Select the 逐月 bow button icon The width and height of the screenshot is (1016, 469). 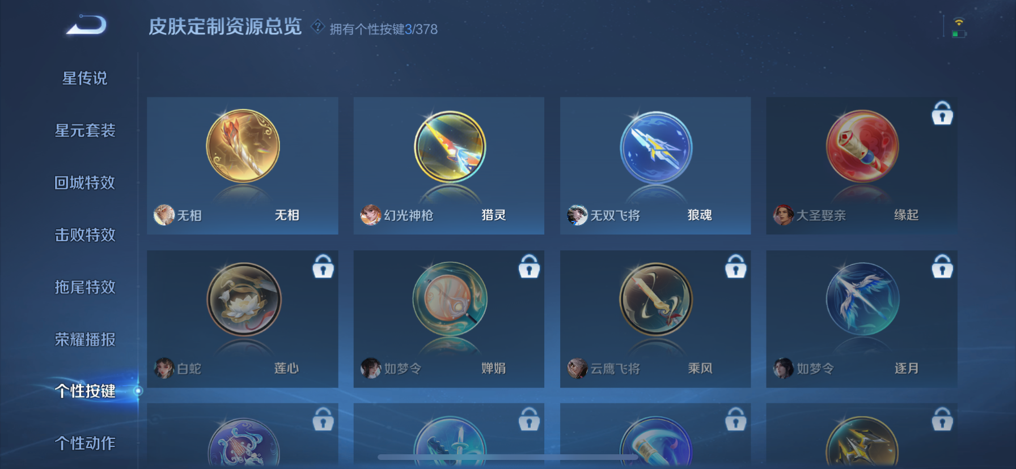862,299
